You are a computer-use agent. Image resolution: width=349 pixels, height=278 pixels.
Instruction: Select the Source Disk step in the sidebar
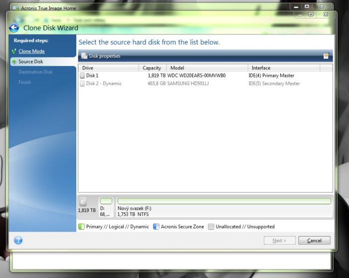31,62
